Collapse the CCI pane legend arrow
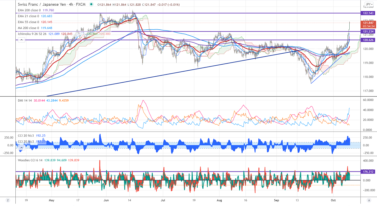 click(21, 147)
